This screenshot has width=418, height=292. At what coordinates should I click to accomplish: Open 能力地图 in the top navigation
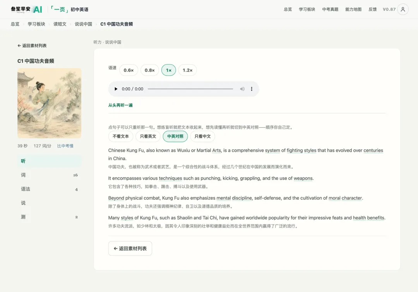click(353, 9)
